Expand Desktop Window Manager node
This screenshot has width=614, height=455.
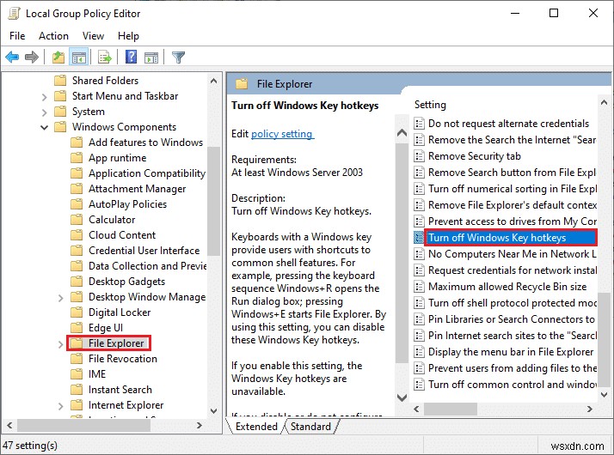[61, 298]
